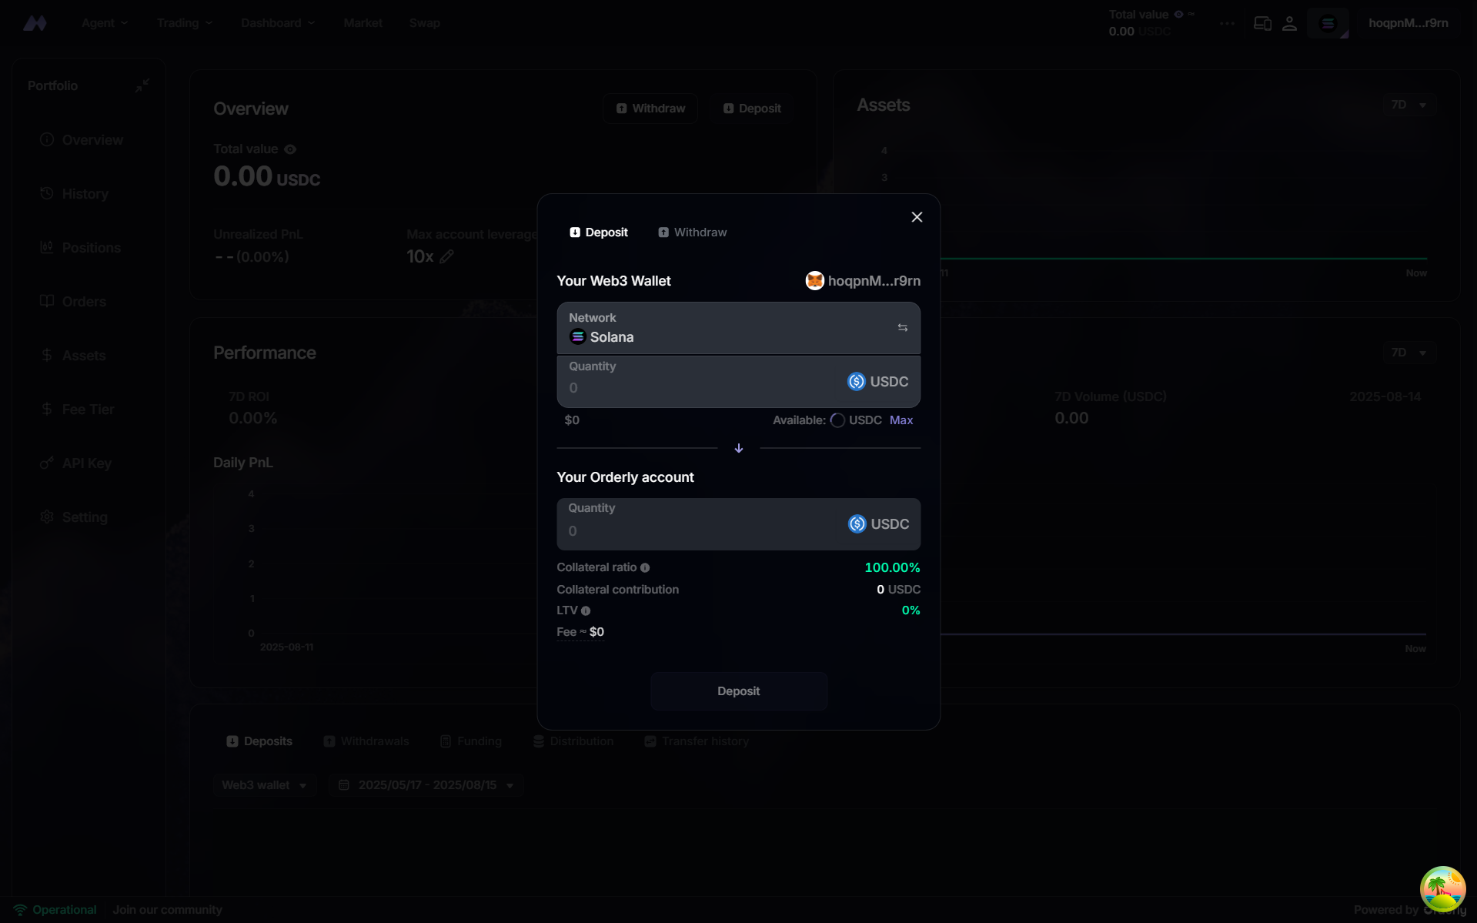The image size is (1477, 923).
Task: Open the Network Solana selector
Action: (738, 328)
